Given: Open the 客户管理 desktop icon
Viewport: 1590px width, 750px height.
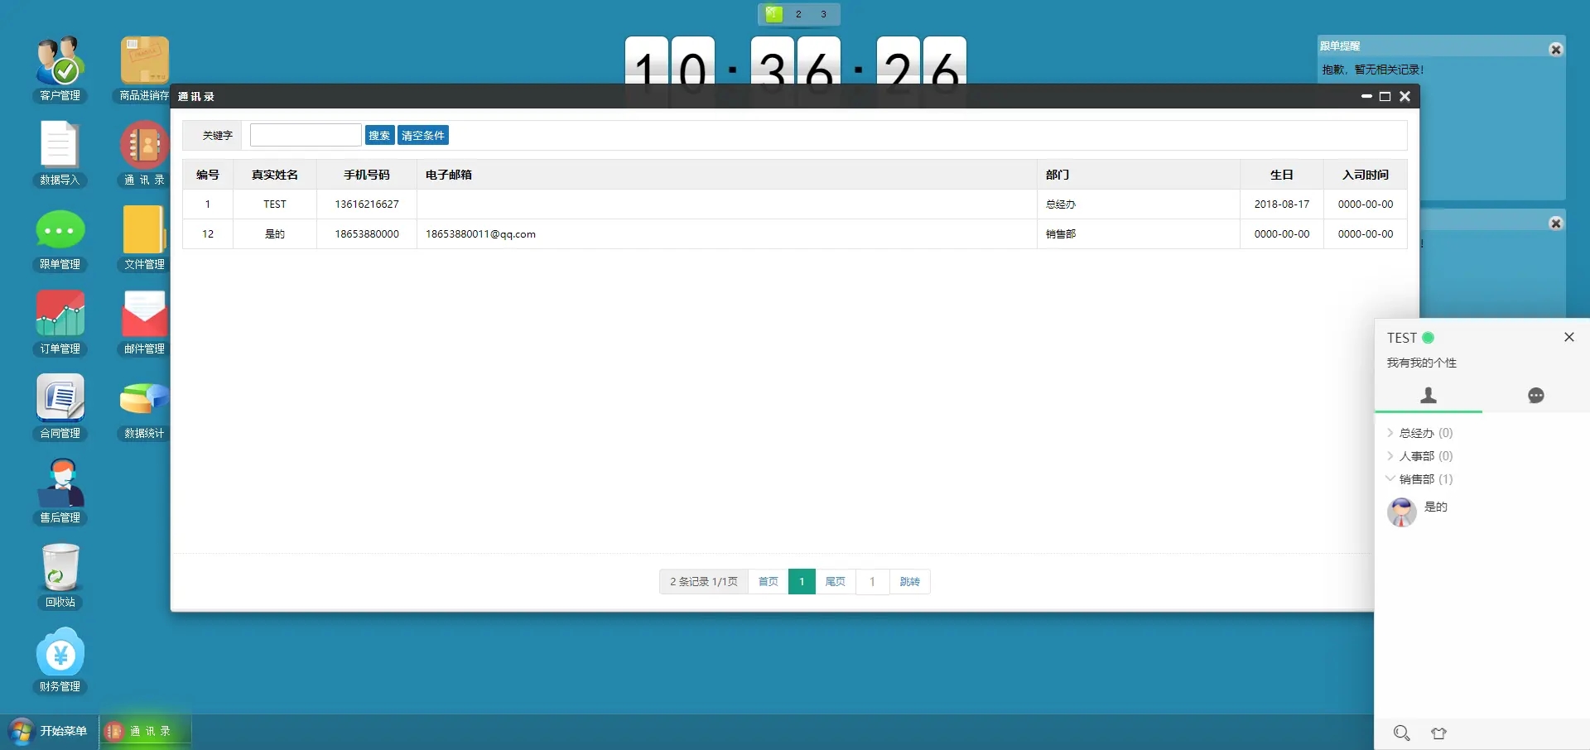Looking at the screenshot, I should [x=60, y=62].
